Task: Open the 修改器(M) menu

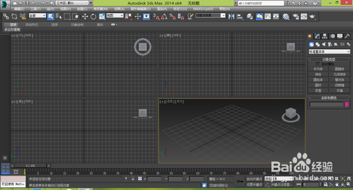Action: [101, 9]
